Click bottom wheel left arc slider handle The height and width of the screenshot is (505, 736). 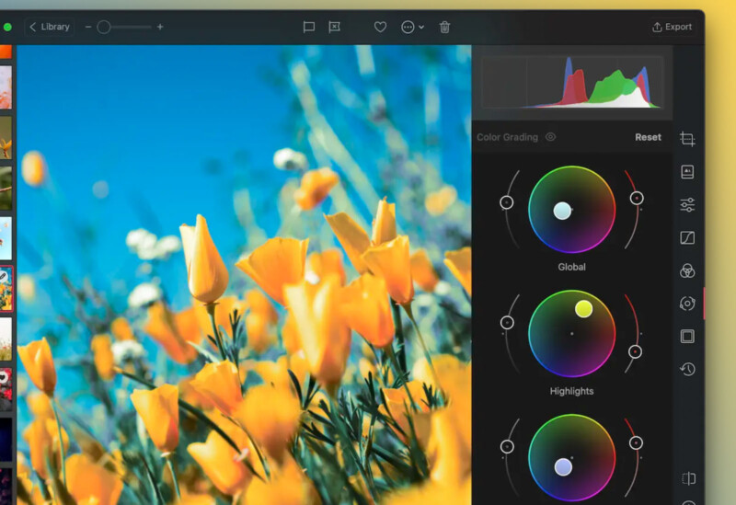pyautogui.click(x=507, y=446)
